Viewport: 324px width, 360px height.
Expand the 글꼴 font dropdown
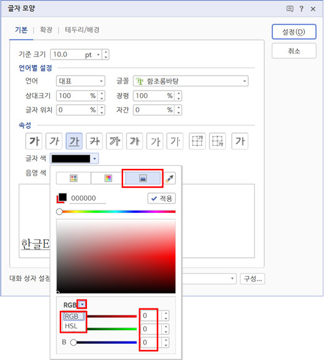point(244,81)
